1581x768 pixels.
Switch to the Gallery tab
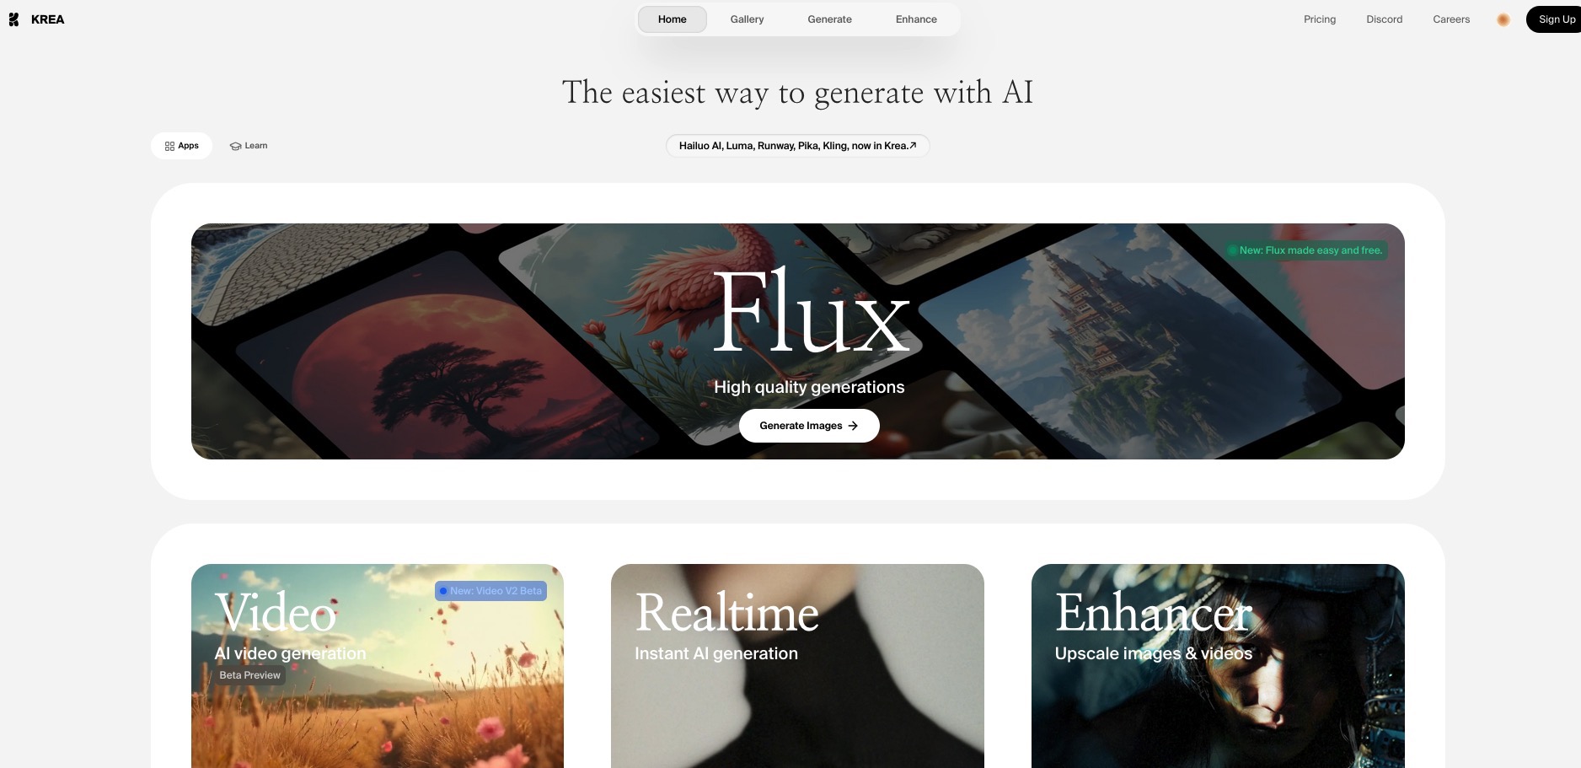pos(747,19)
